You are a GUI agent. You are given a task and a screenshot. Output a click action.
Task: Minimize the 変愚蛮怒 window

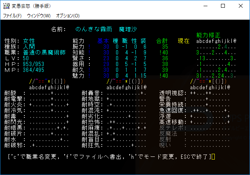205,6
